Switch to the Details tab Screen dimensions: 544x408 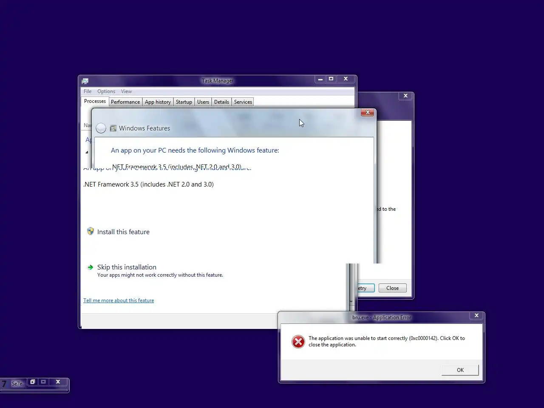221,102
